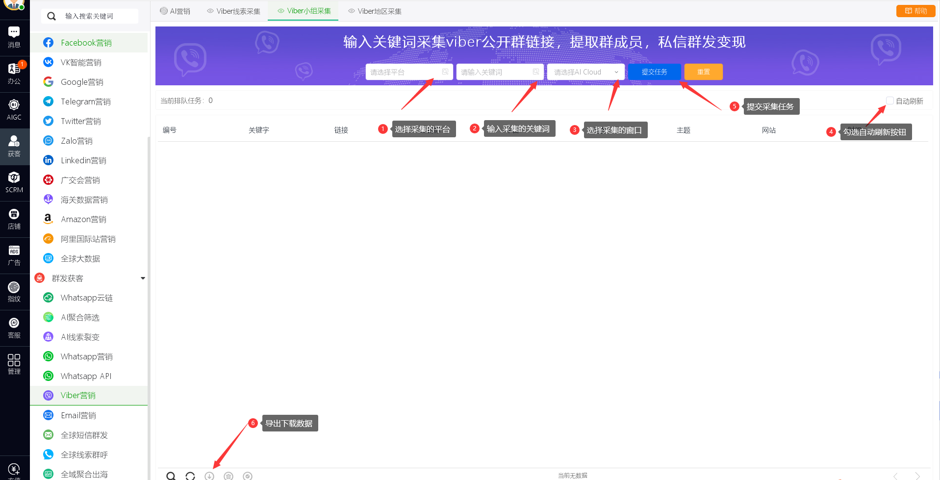The width and height of the screenshot is (940, 480).
Task: Open Zalo营销 in the menu
Action: coord(89,141)
